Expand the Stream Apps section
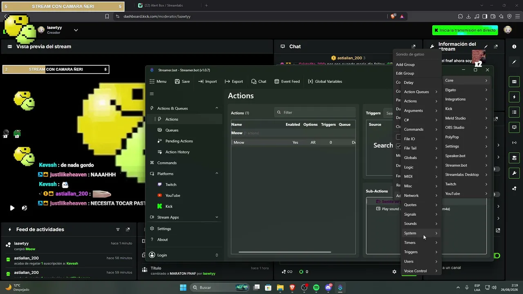 point(217,217)
